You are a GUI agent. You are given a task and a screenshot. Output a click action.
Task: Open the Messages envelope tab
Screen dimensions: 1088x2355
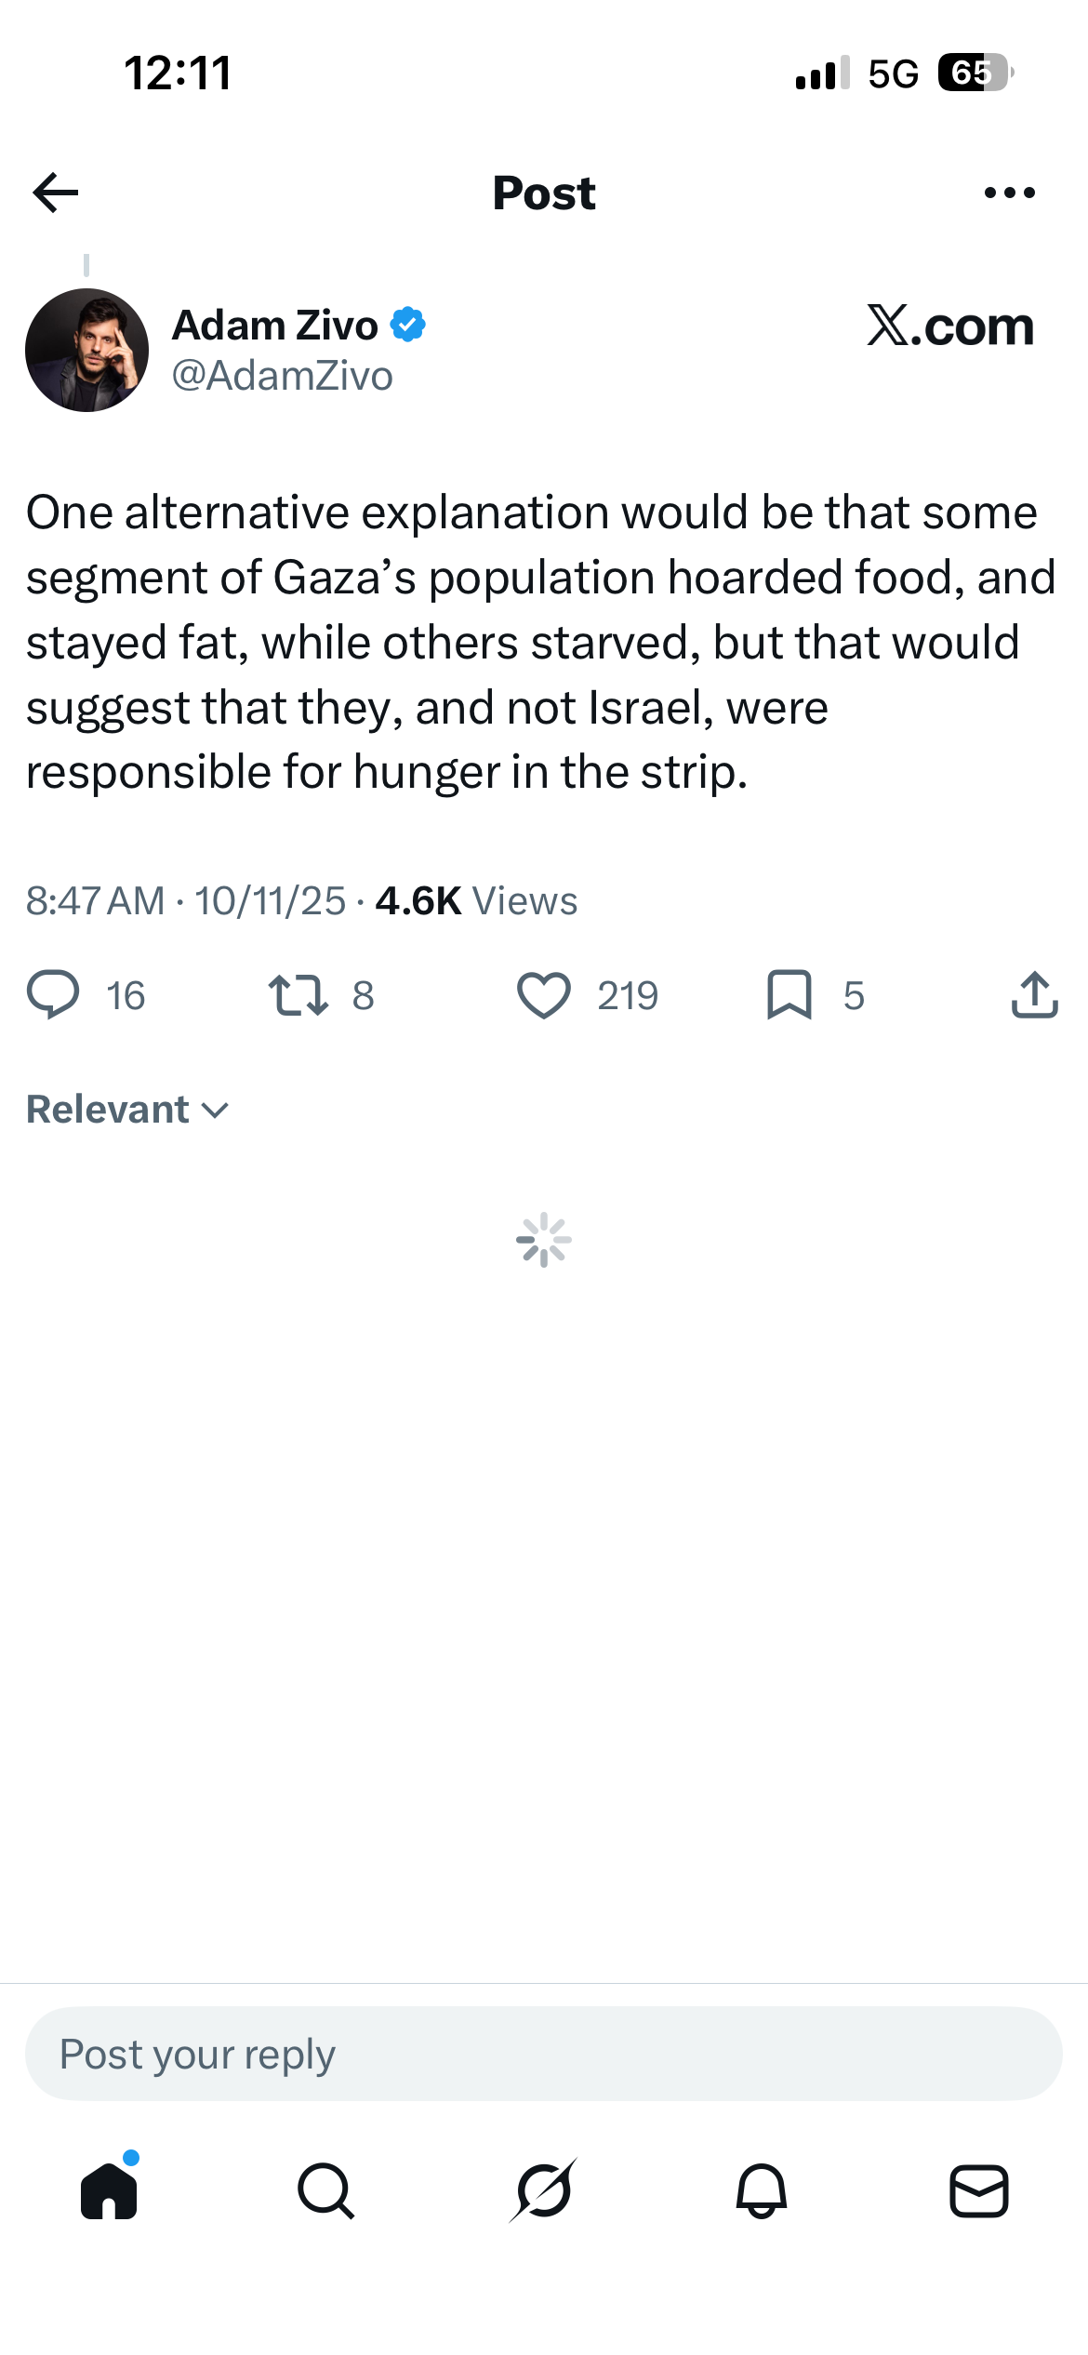(979, 2190)
